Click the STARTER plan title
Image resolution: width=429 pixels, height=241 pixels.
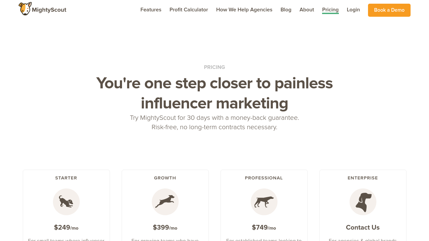click(x=66, y=178)
